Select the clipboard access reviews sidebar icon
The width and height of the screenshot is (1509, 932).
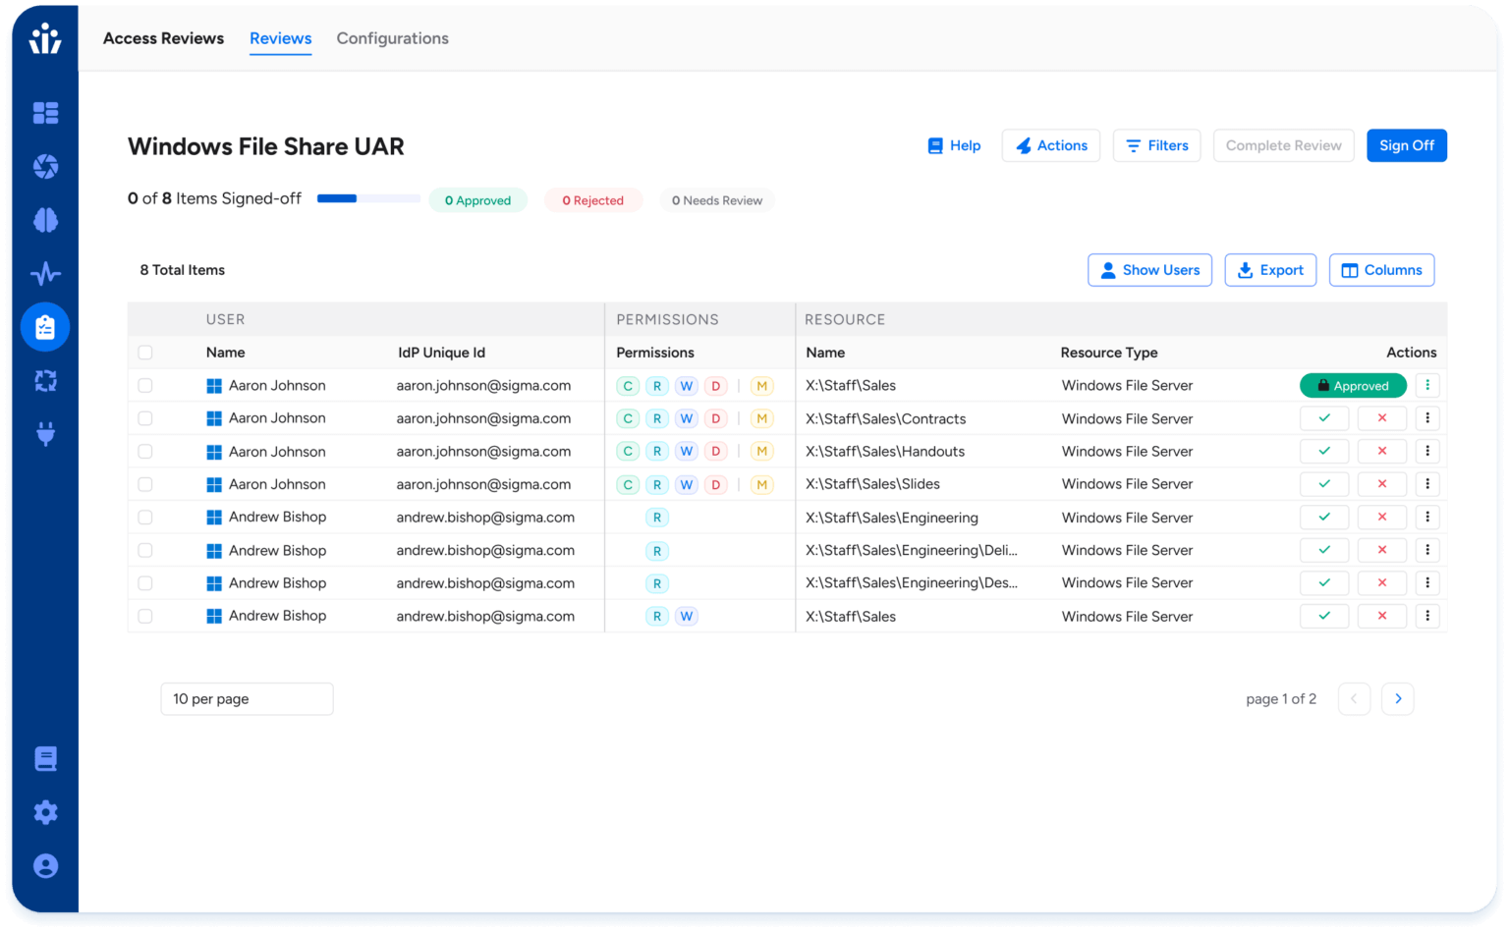[x=45, y=327]
